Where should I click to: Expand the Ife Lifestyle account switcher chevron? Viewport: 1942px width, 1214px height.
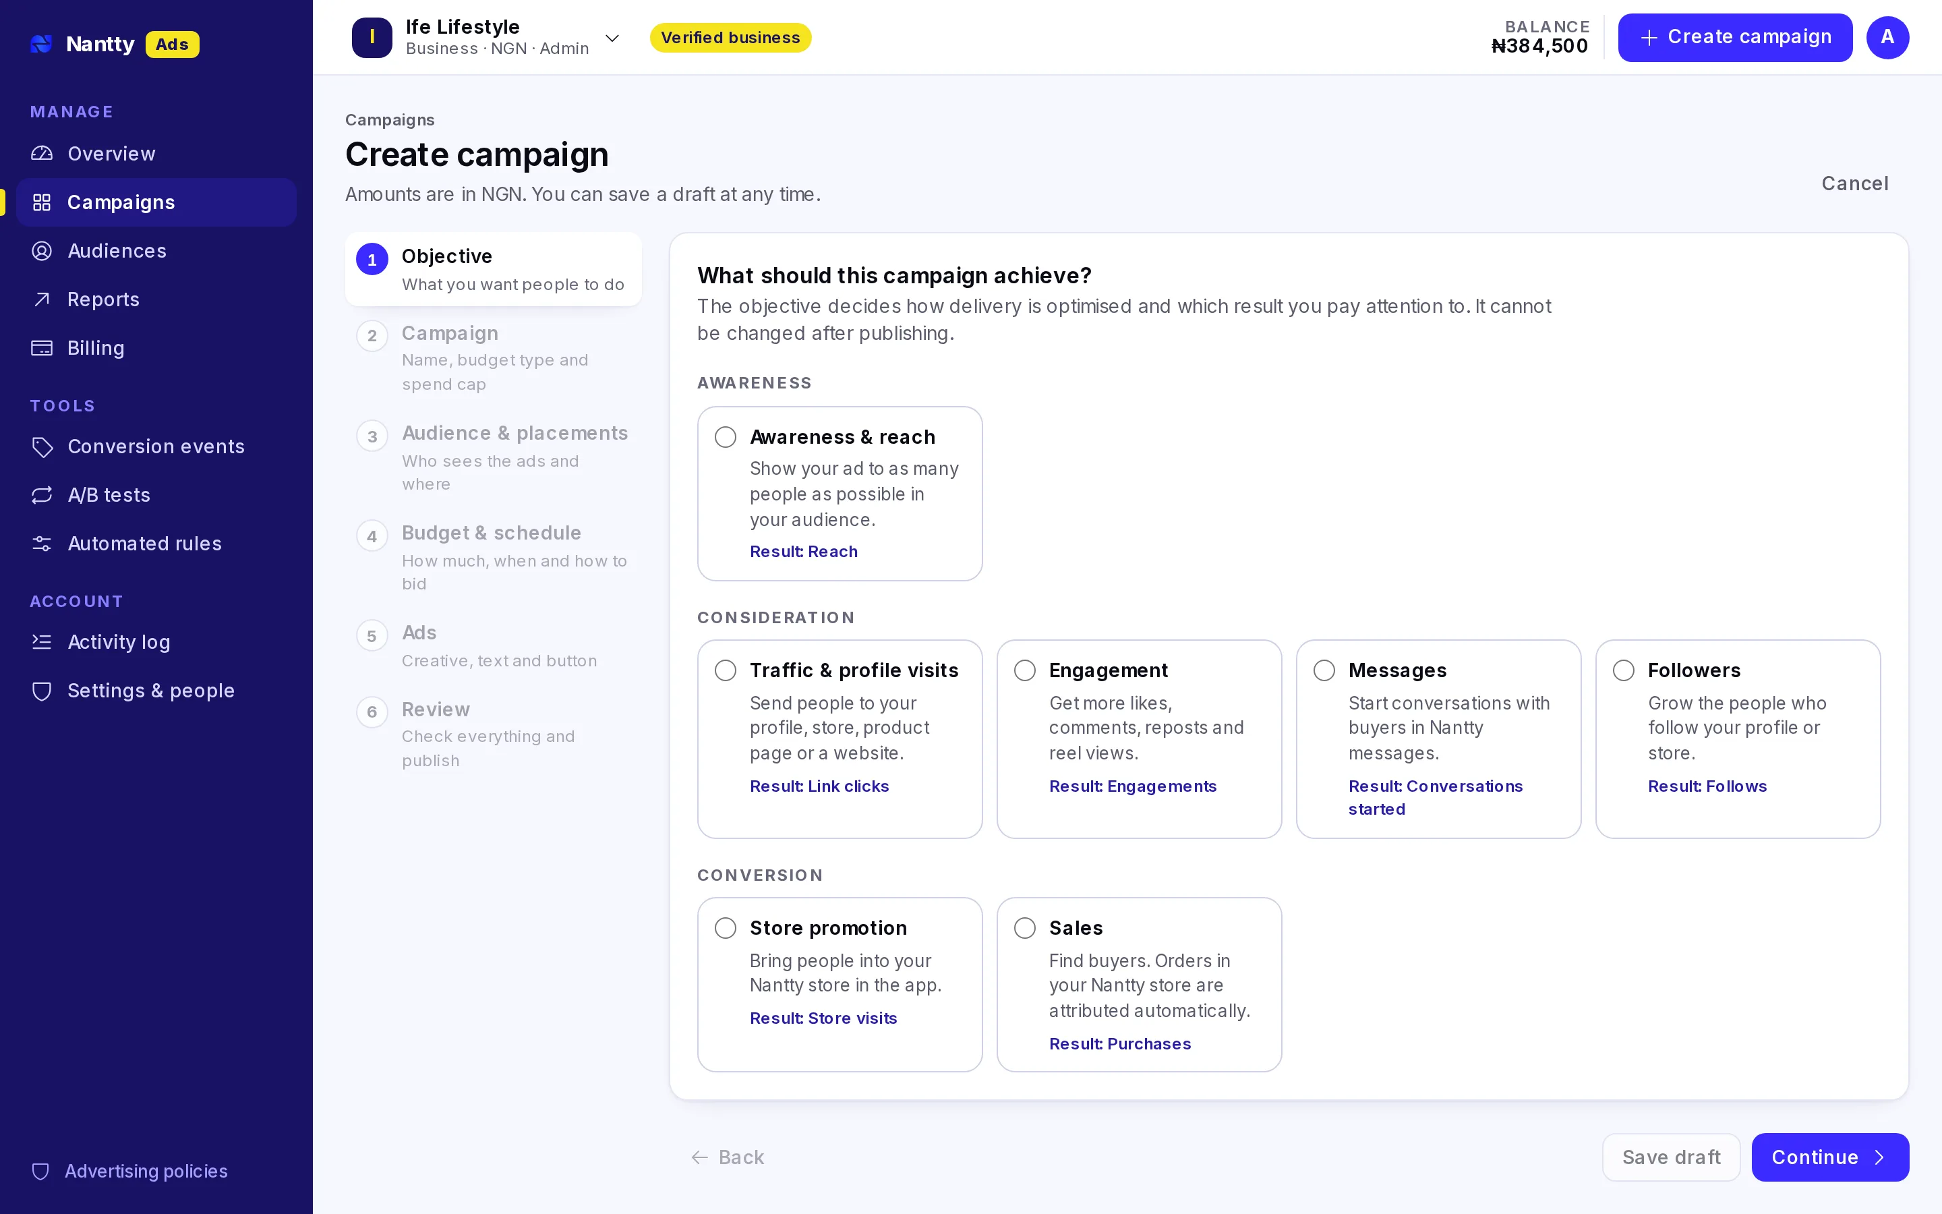click(612, 38)
